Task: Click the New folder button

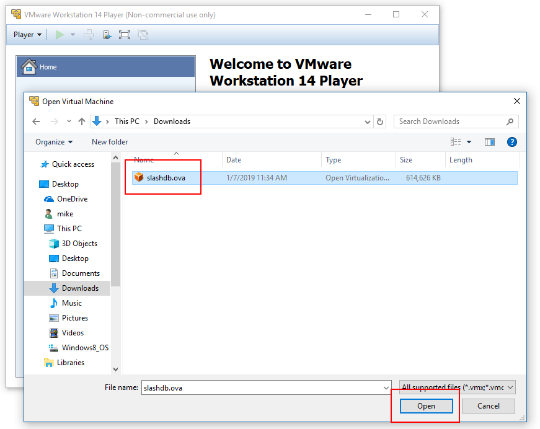Action: tap(110, 142)
